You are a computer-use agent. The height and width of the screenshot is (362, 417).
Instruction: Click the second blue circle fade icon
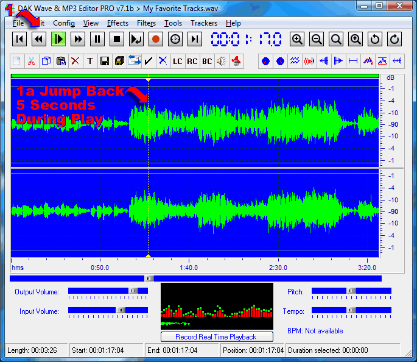click(280, 61)
